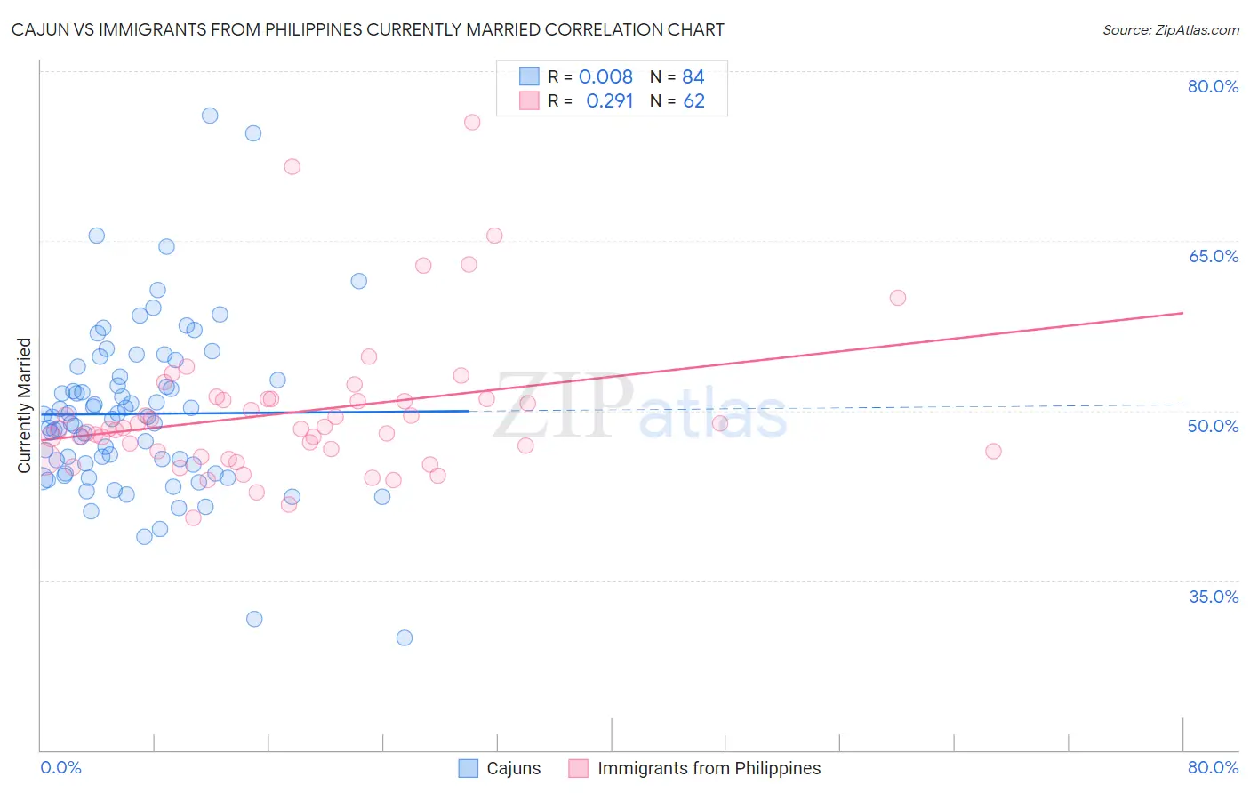Click the N value 84 in legend
Screen dimensions: 1250x793
coord(693,76)
